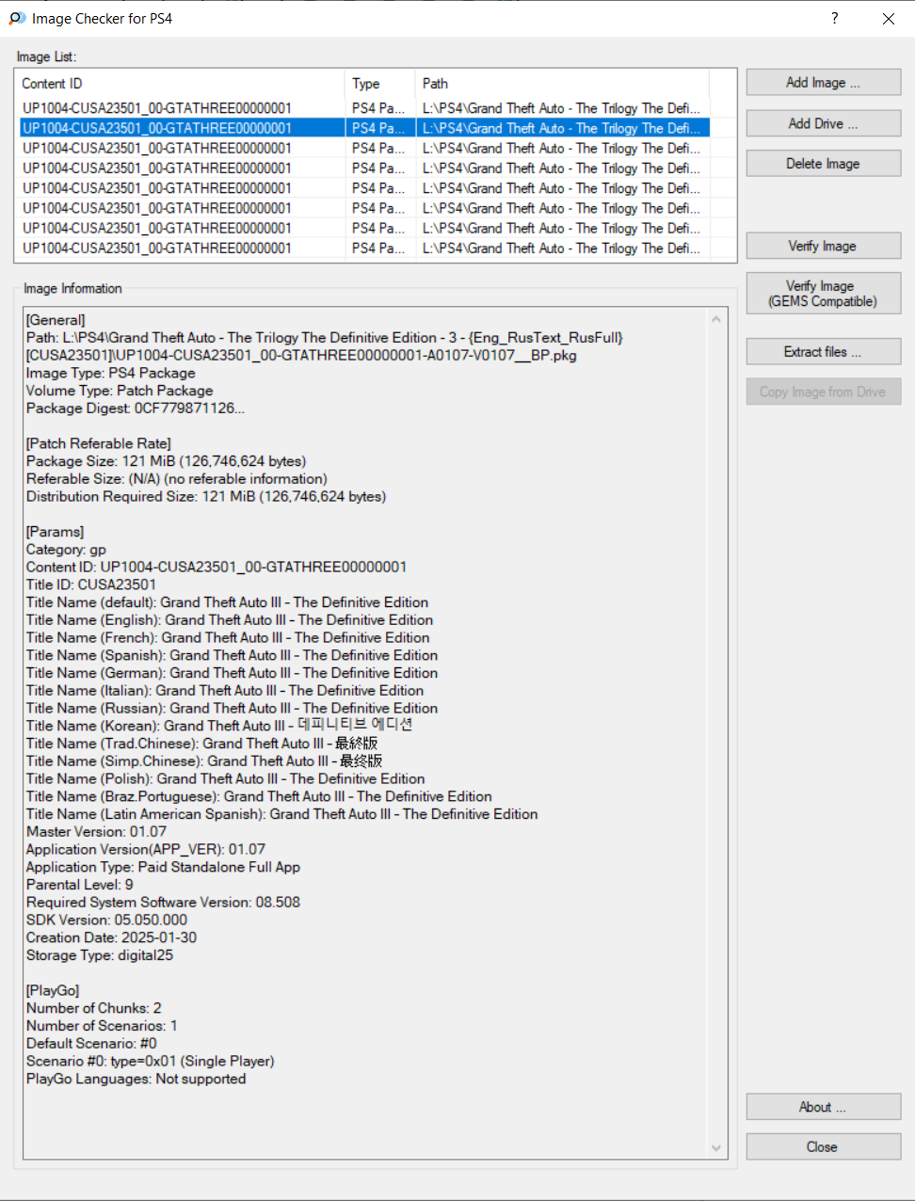Click the 'Application Version(APP_VER): 01.07' line
Screen dimensions: 915x1201
(146, 849)
